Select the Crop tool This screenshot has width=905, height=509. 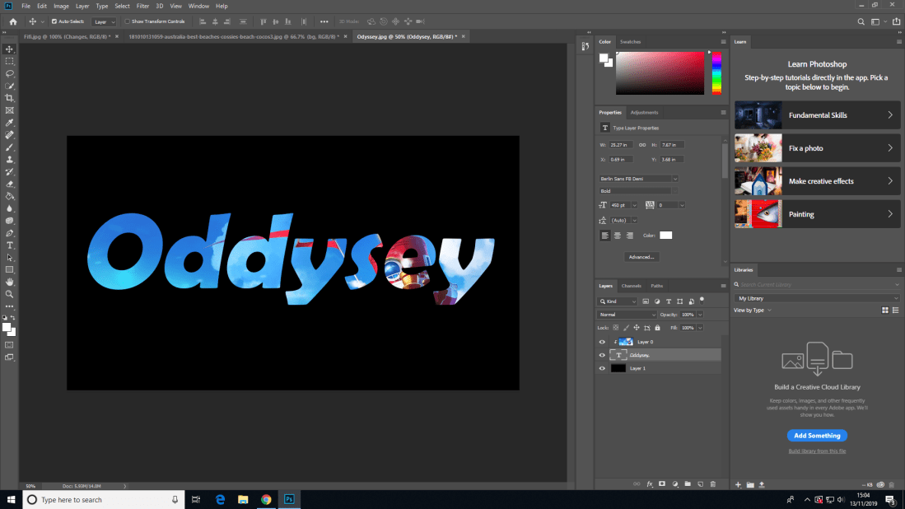coord(10,98)
